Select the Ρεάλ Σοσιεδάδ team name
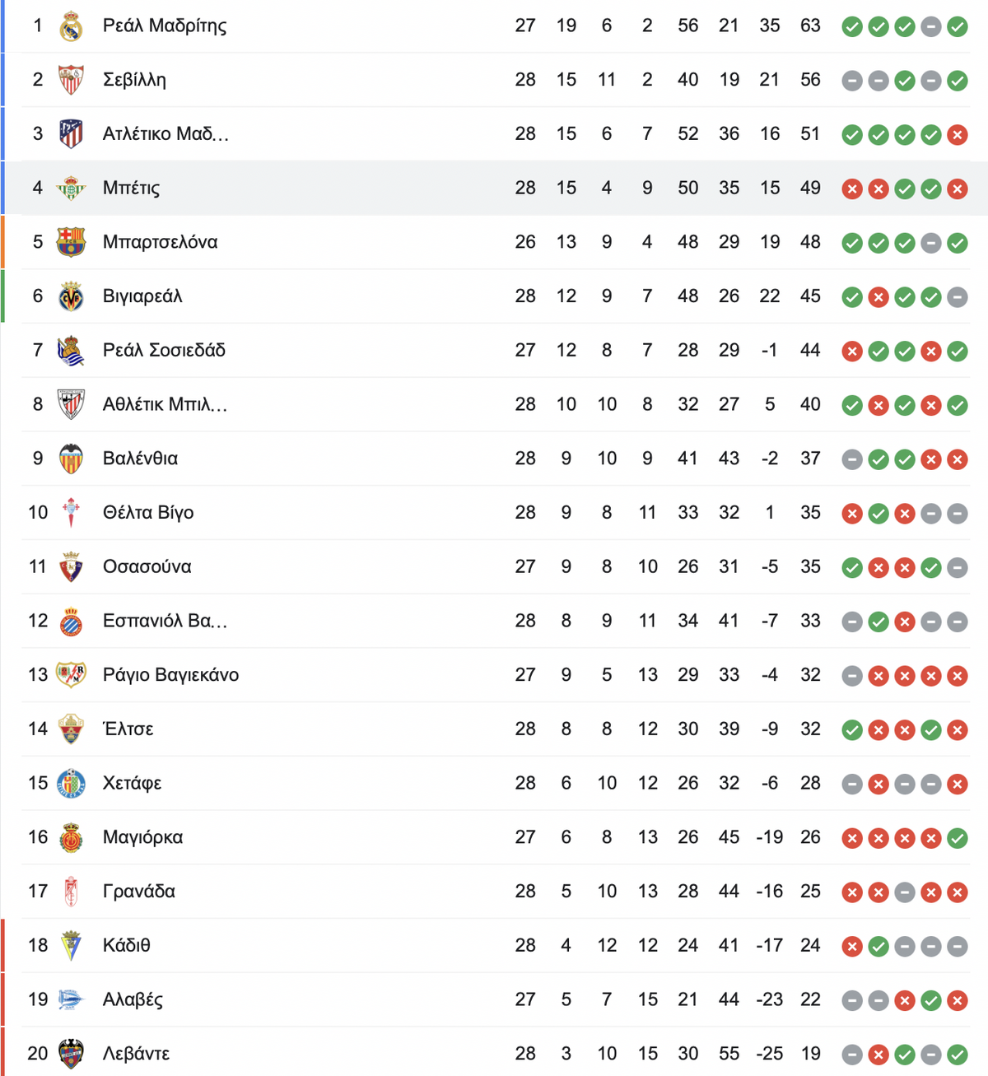 pos(164,350)
